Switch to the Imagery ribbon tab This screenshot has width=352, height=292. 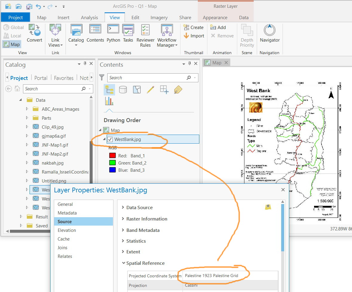tap(159, 18)
